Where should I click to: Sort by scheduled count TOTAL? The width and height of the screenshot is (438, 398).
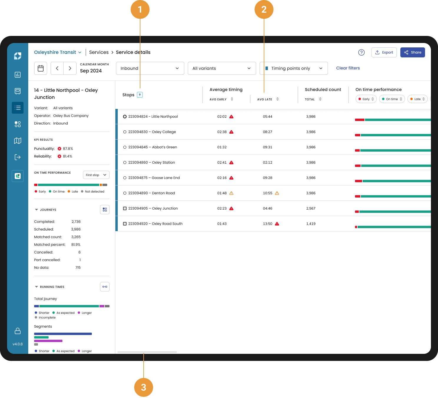[x=320, y=99]
